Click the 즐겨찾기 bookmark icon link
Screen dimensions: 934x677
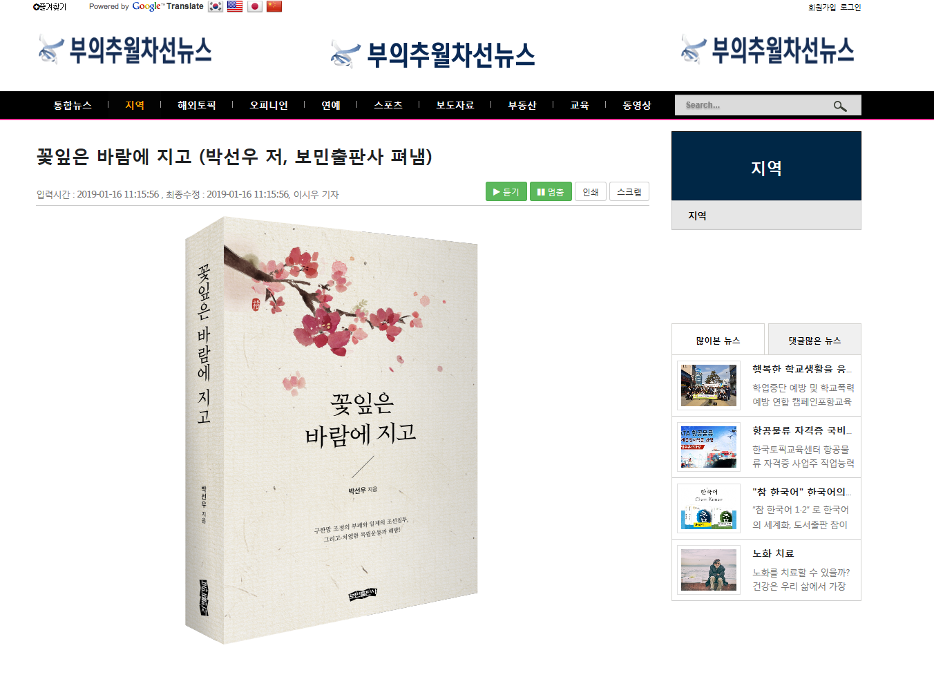tap(50, 7)
